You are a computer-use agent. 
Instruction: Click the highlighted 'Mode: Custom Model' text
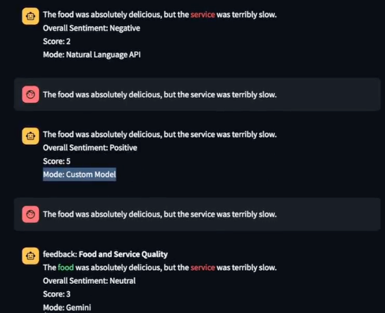pyautogui.click(x=79, y=175)
